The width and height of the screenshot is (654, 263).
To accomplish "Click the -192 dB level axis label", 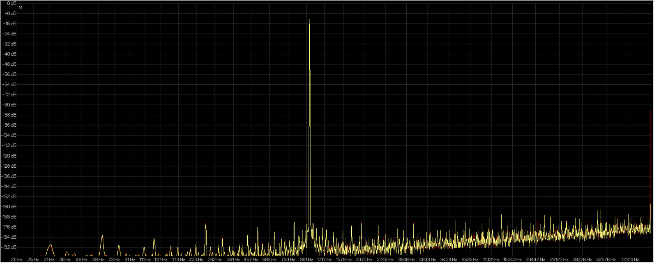I will click(x=9, y=247).
